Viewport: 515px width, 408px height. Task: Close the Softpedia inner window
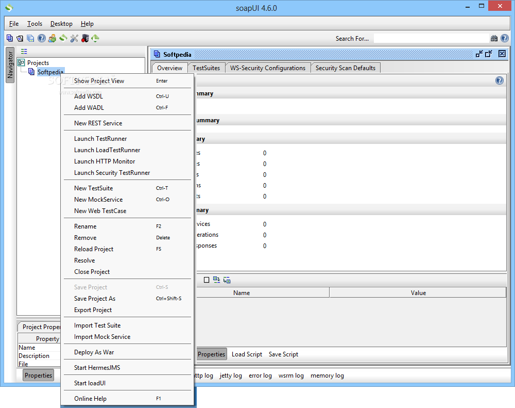(x=502, y=54)
